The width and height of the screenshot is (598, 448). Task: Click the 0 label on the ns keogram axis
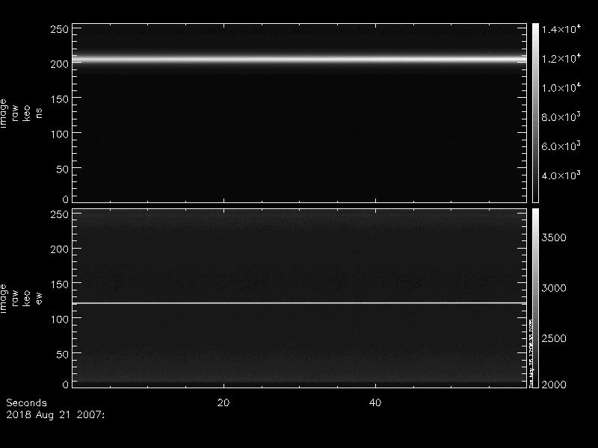(x=66, y=199)
